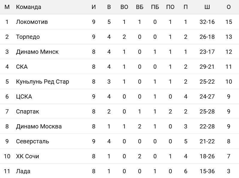Select the Спартак team name
The image size is (239, 178).
(28, 111)
